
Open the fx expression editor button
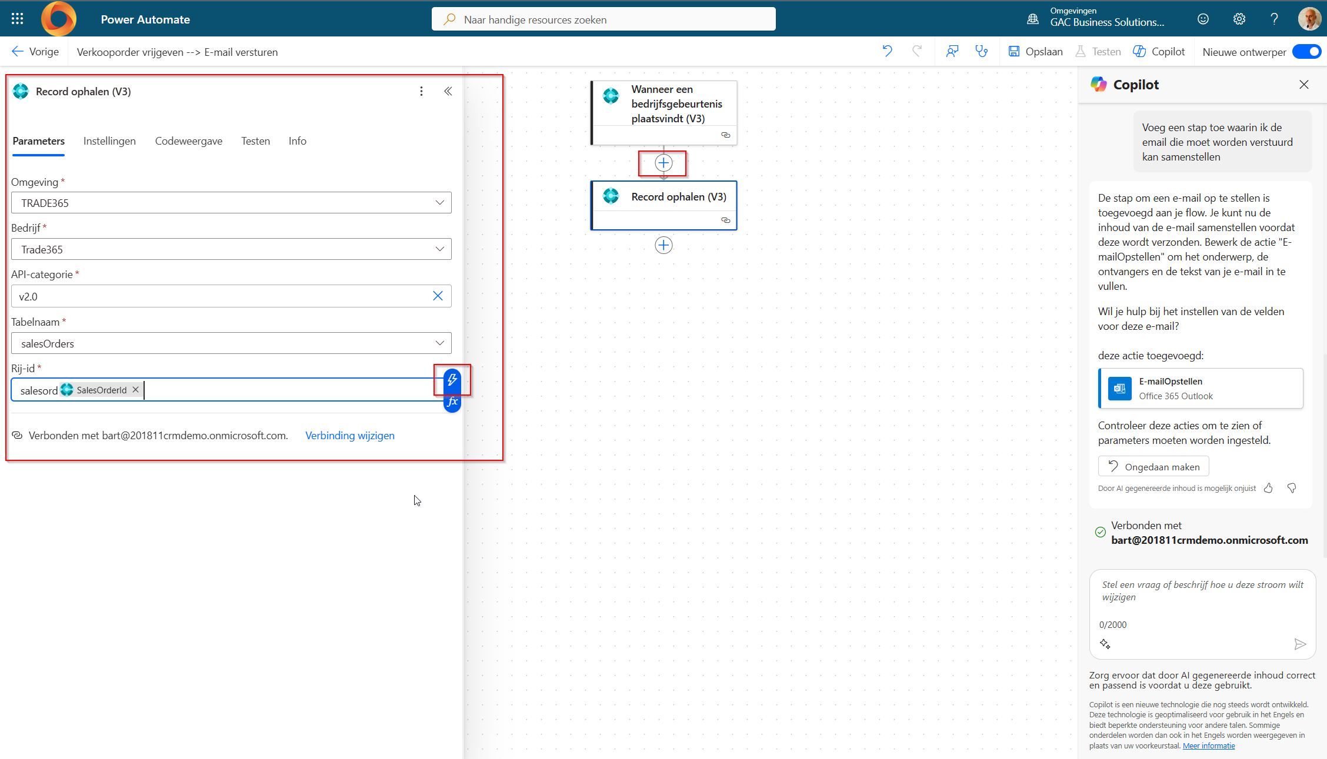pyautogui.click(x=452, y=402)
